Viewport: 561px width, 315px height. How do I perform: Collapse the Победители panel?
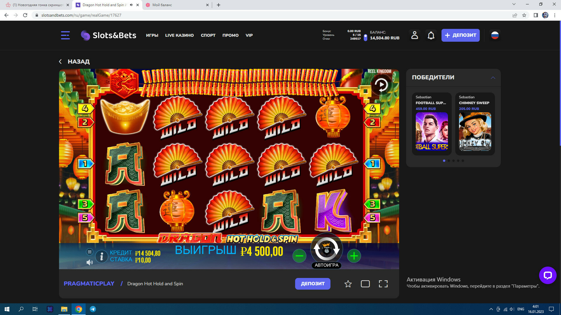coord(493,78)
